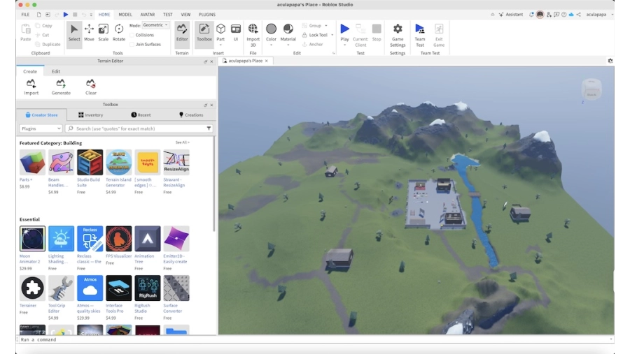Screen dimensions: 630x354
Task: Switch to the Toolbox Inventory tab
Action: 91,115
